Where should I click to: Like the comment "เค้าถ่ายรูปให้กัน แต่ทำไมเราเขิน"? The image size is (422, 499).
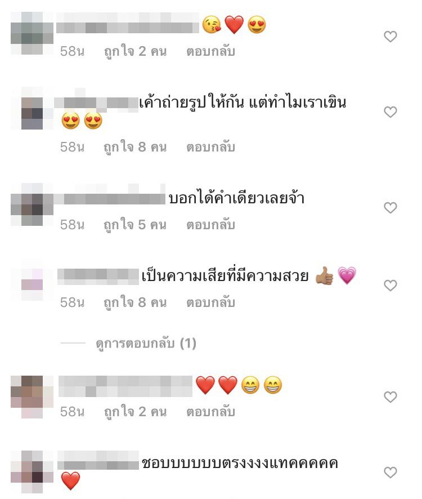390,112
